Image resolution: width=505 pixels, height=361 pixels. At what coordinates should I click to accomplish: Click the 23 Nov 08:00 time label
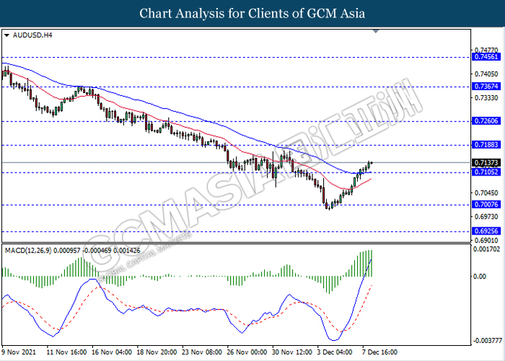coord(202,352)
